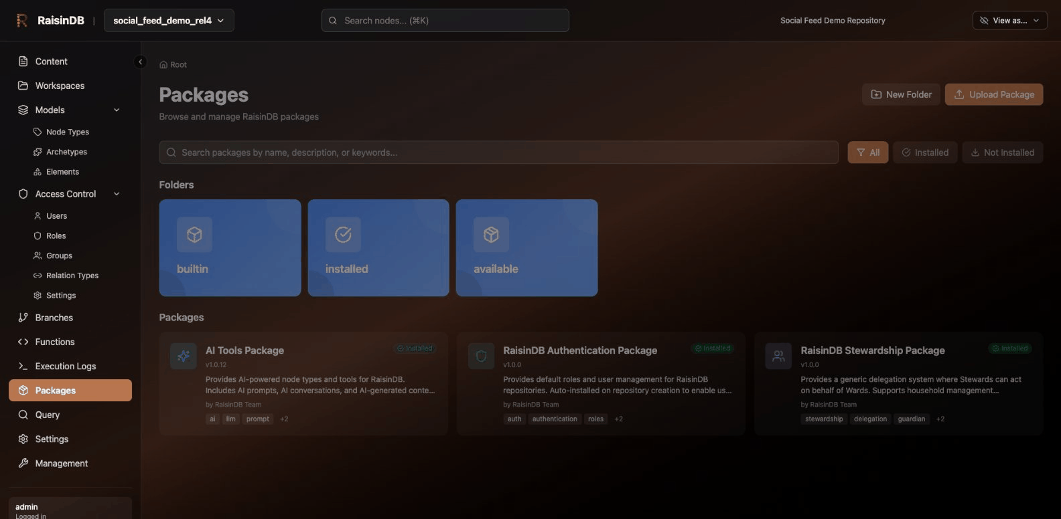Toggle the Not Installed filter

point(1002,152)
